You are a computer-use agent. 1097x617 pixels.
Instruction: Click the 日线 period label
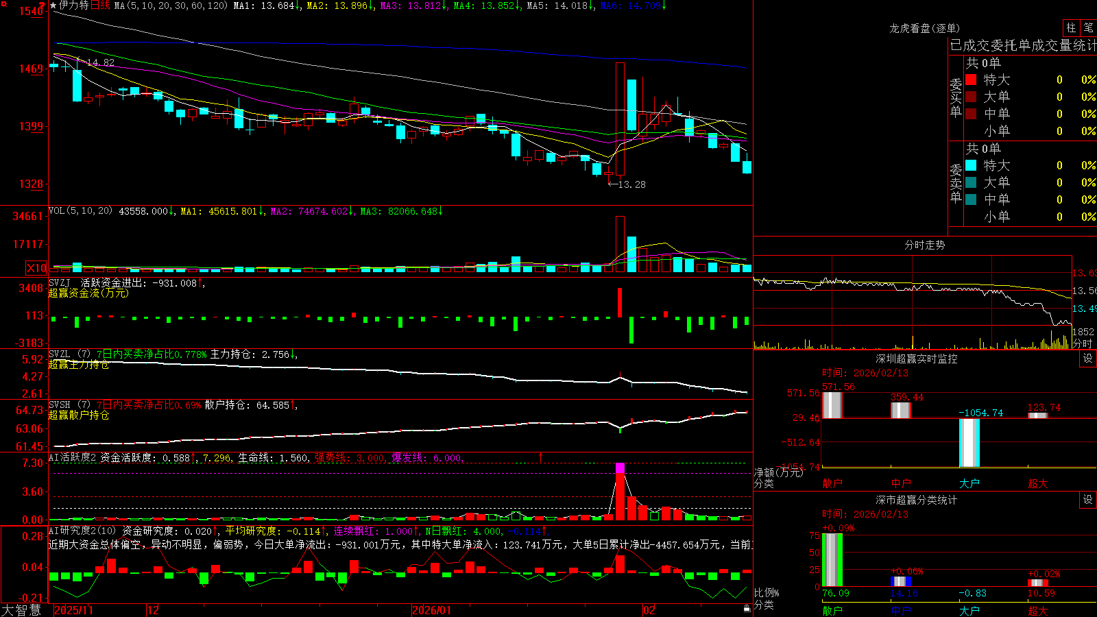coord(100,5)
